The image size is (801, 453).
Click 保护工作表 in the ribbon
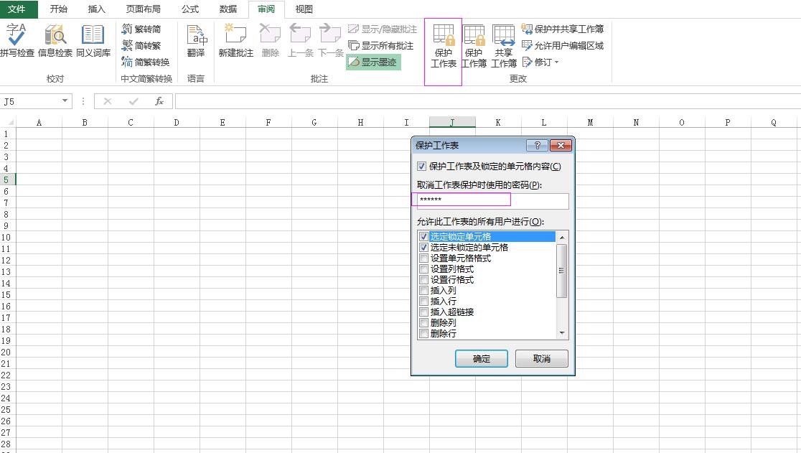point(443,46)
